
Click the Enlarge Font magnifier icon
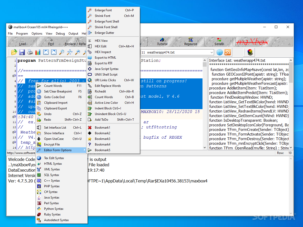click(x=90, y=10)
